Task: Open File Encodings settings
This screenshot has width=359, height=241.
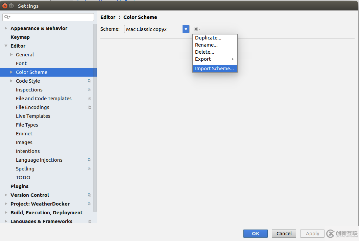Action: (32, 107)
